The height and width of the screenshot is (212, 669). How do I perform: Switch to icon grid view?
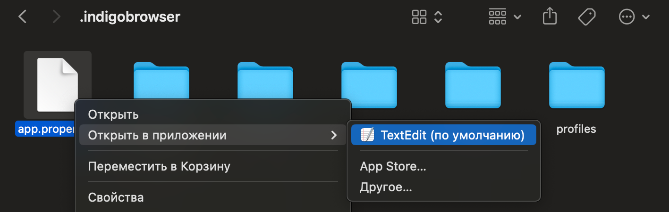[419, 17]
